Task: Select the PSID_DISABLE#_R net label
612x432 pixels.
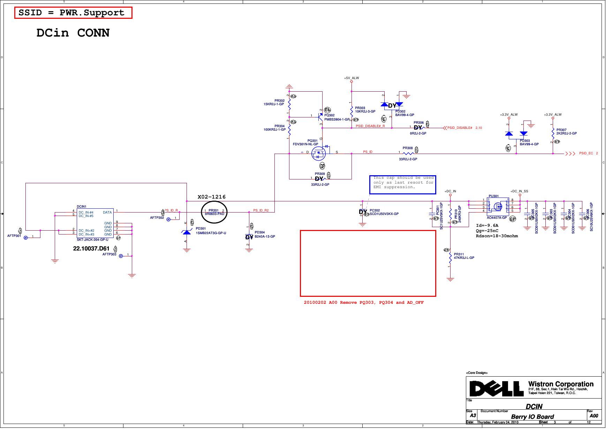Action: 370,126
